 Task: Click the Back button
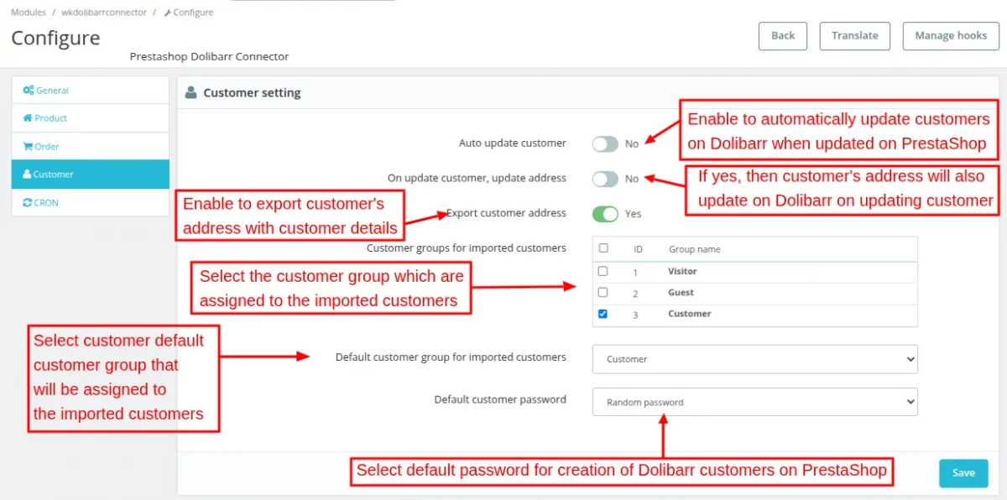783,36
